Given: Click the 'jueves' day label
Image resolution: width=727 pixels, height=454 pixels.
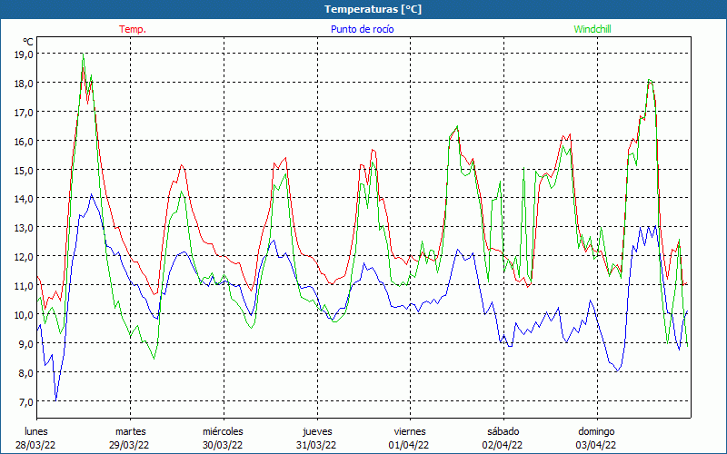Looking at the screenshot, I should [317, 431].
